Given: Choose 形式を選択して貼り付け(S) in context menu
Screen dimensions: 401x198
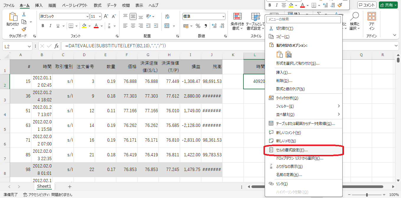Looking at the screenshot, I should pos(304,63).
